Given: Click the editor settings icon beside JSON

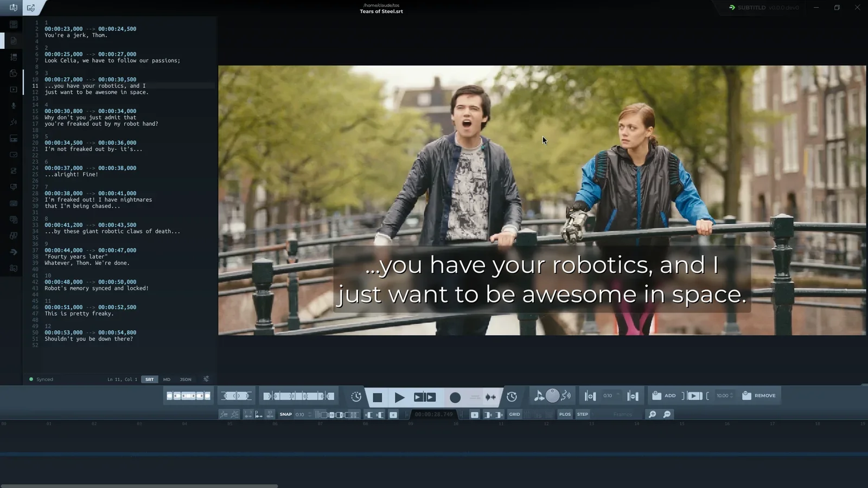Looking at the screenshot, I should click(206, 379).
